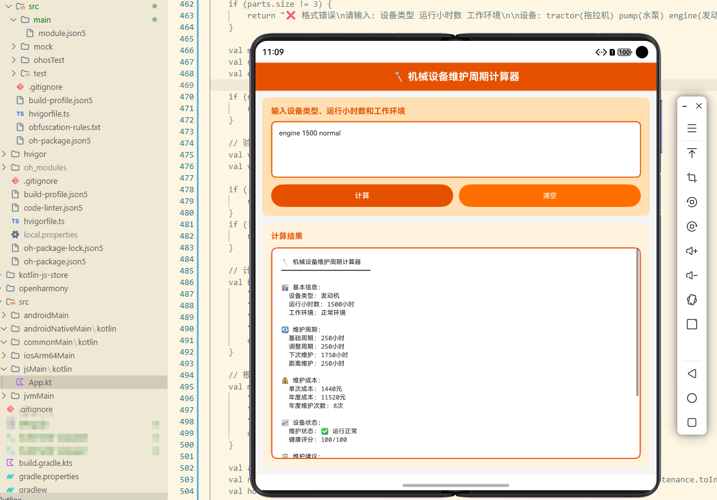The image size is (717, 500).
Task: Click the 下次维护: 1750小时 result line
Action: [x=318, y=355]
